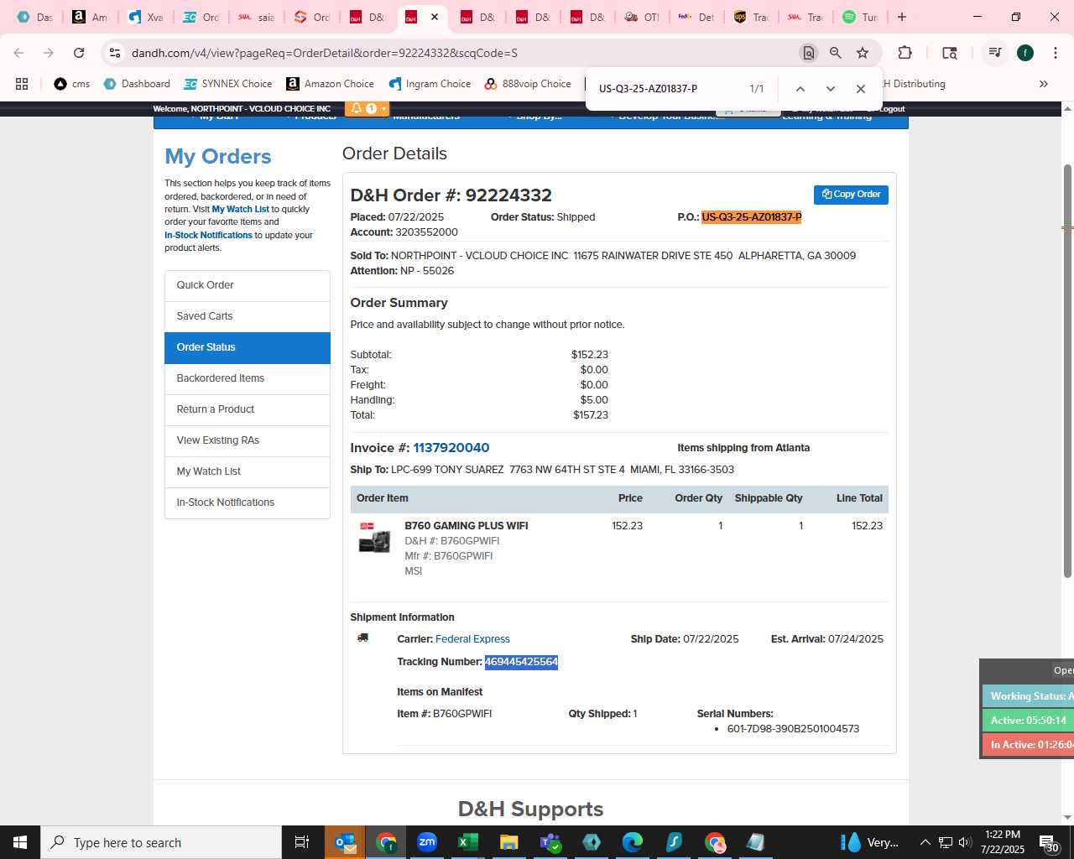
Task: Open the Chrome zoom magnifier icon
Action: point(836,53)
